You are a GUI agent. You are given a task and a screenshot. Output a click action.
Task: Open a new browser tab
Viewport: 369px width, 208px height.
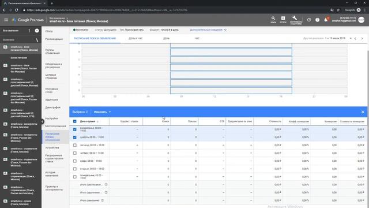tap(52, 3)
